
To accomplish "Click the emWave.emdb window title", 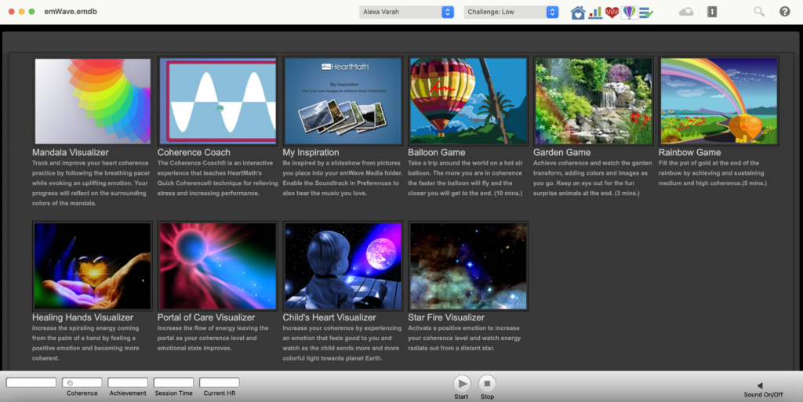I will [71, 11].
